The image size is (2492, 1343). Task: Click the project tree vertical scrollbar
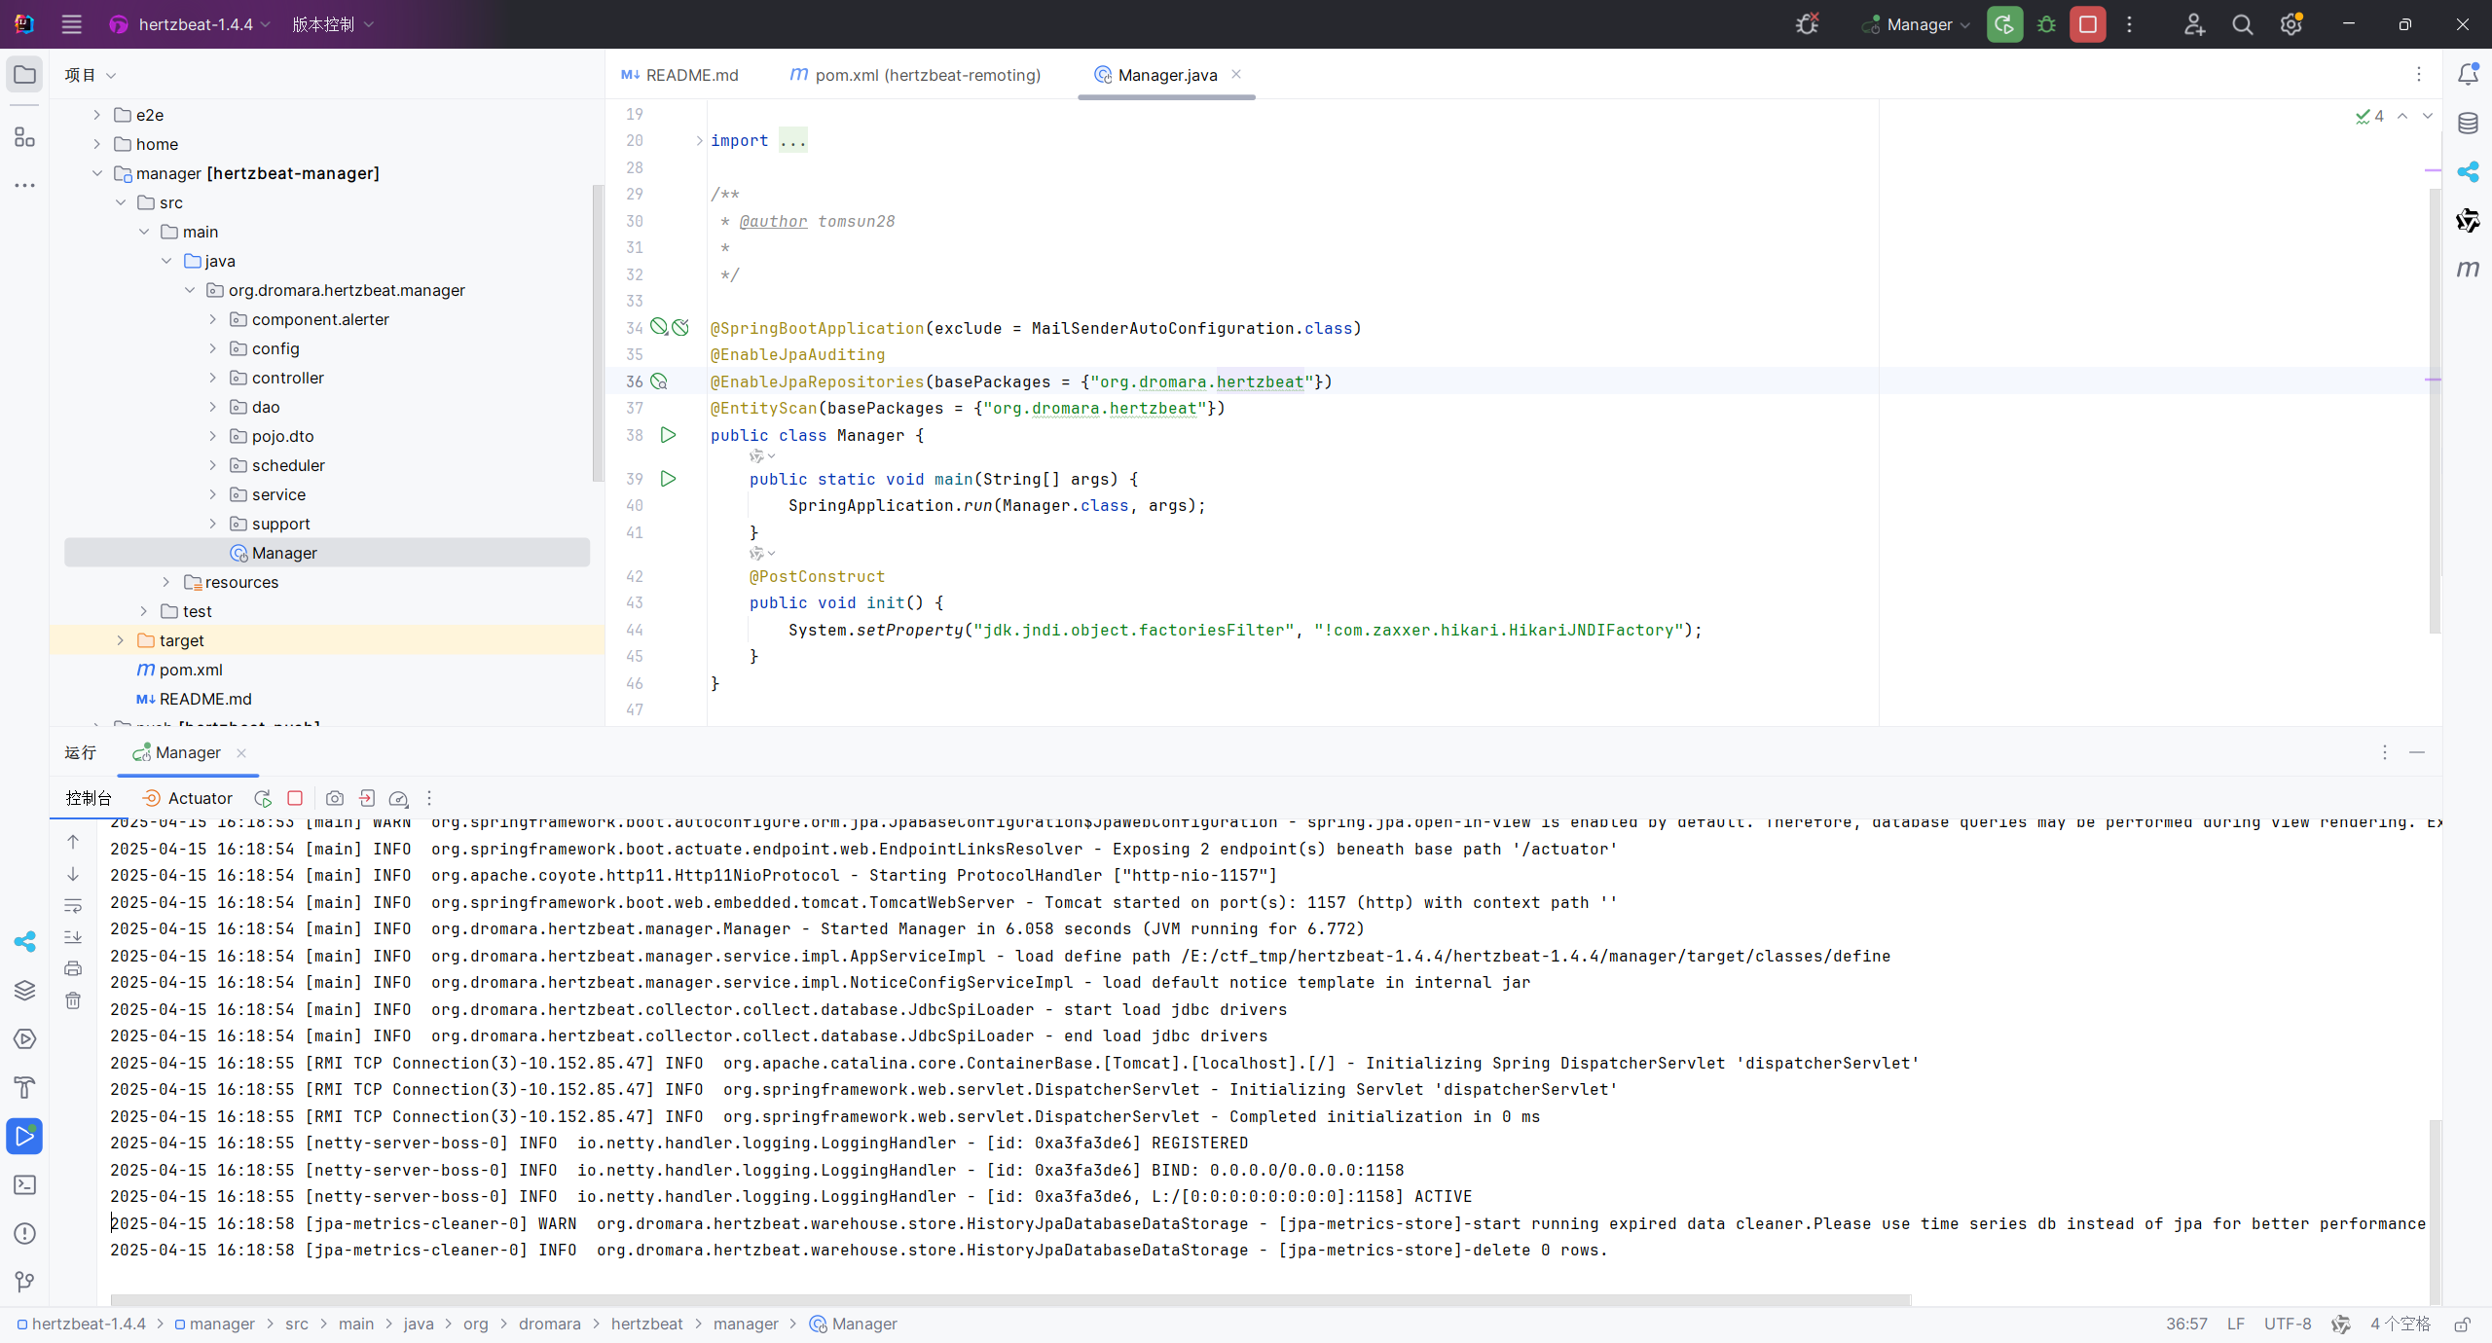point(597,334)
